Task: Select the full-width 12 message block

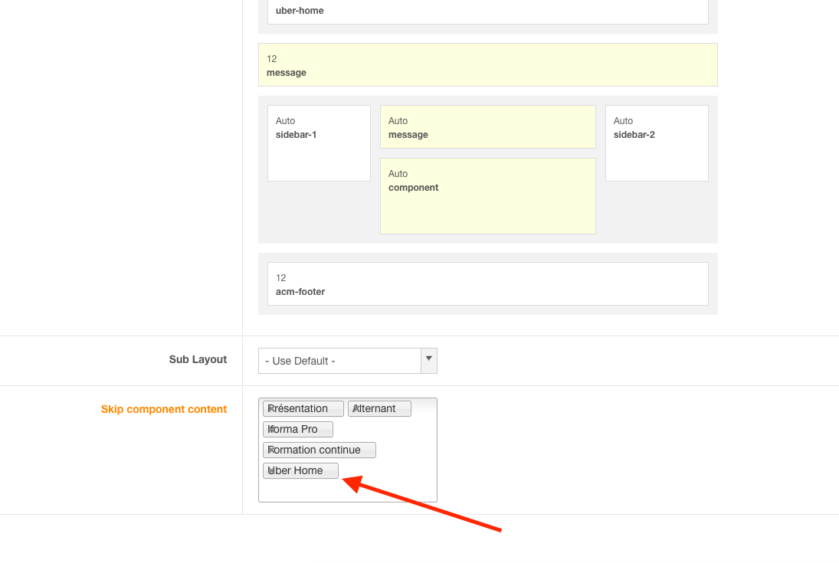Action: pyautogui.click(x=487, y=65)
